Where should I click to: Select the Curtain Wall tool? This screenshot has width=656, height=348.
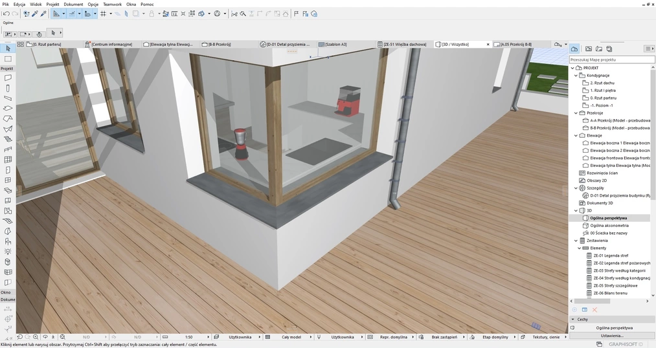[x=8, y=160]
